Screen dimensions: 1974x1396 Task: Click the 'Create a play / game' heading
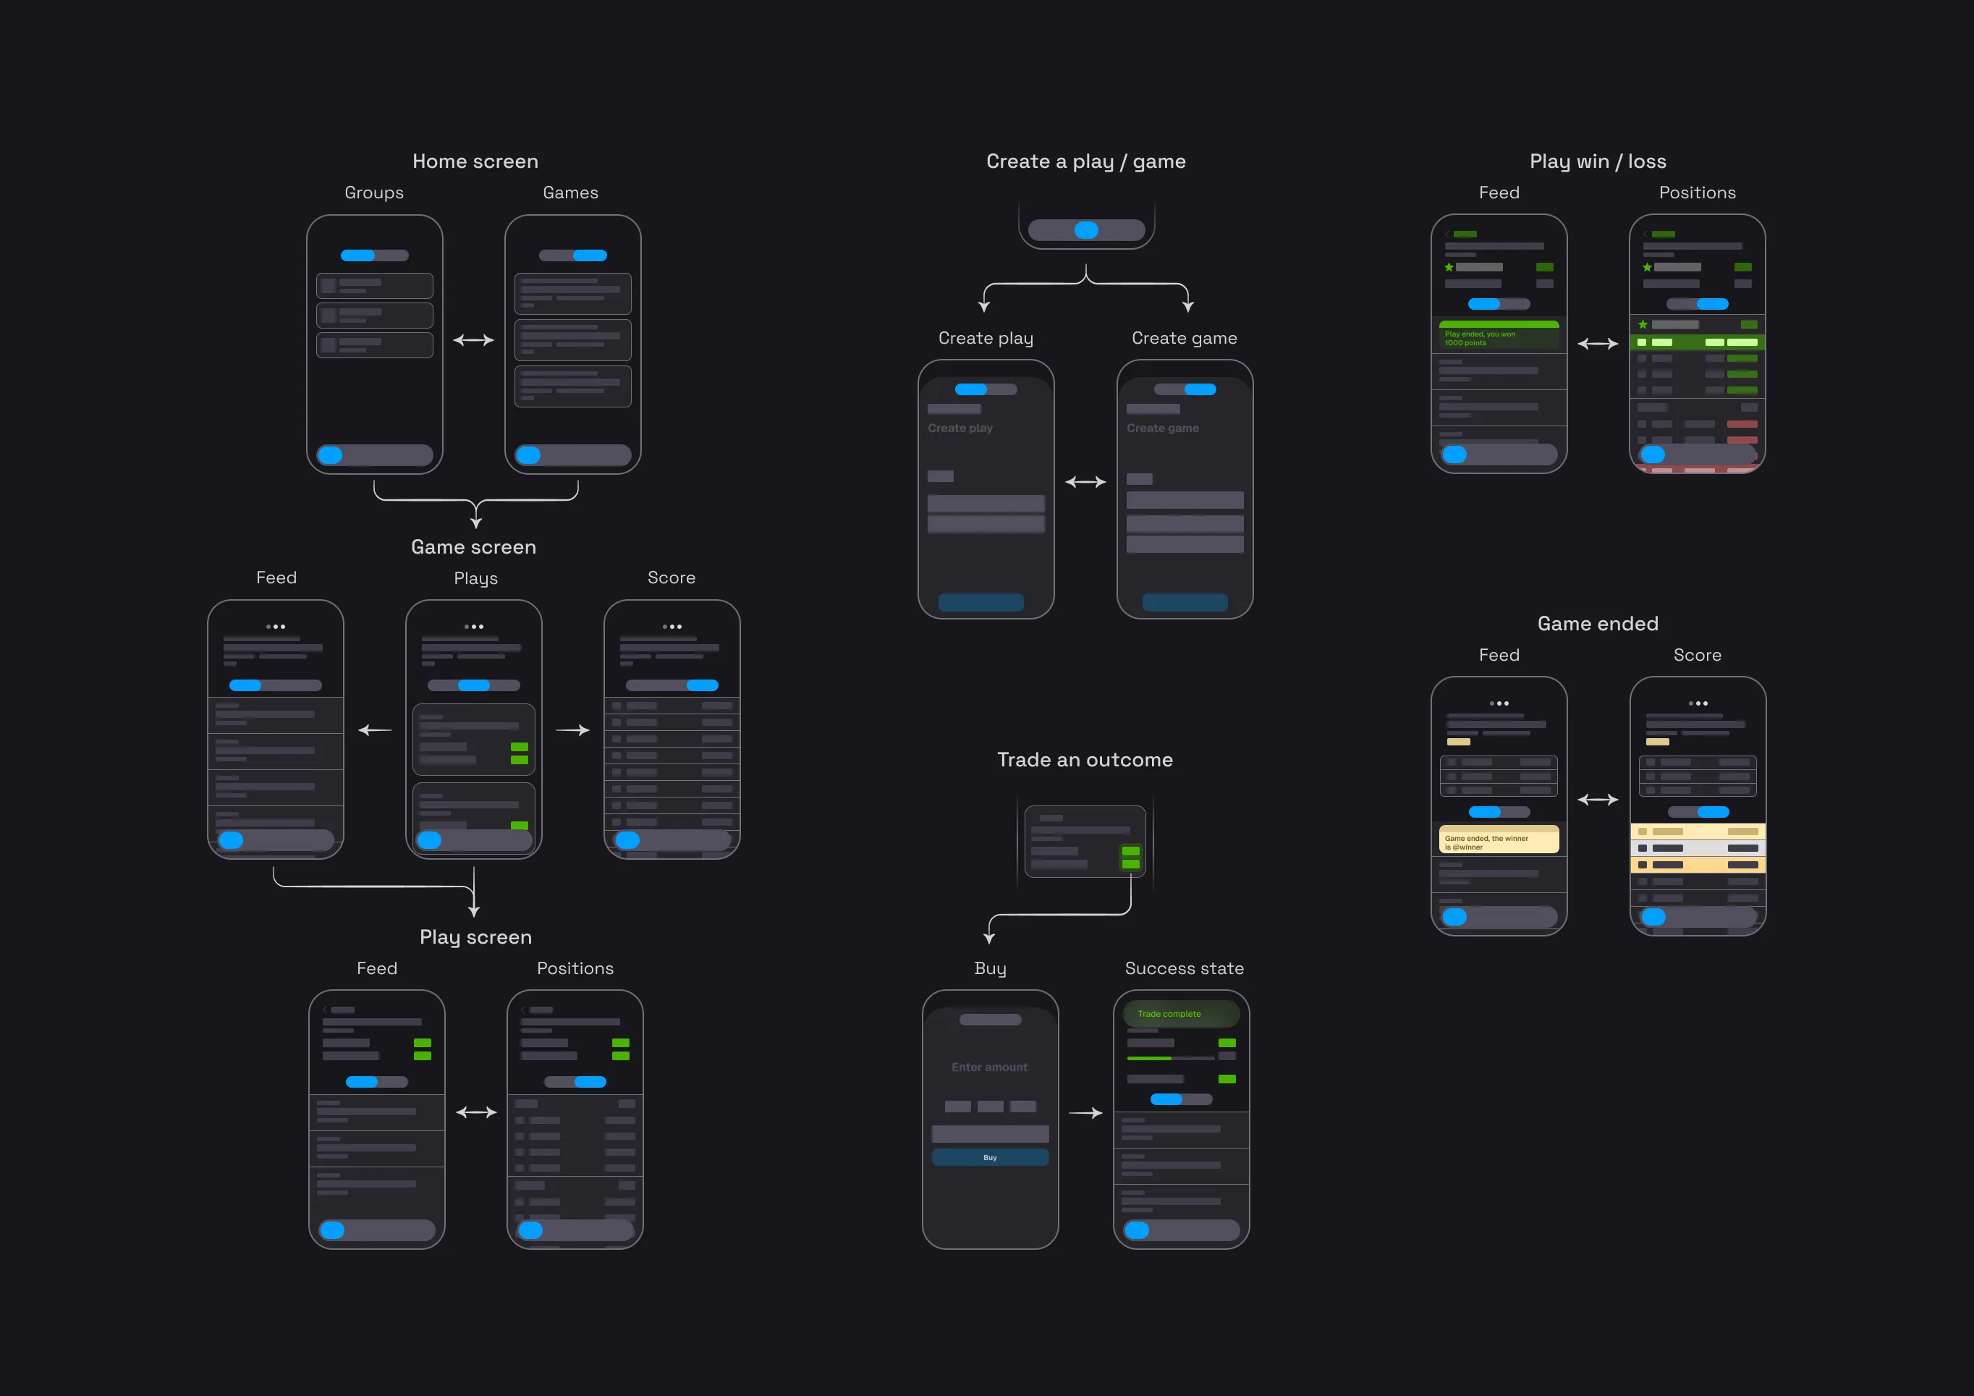click(1086, 161)
